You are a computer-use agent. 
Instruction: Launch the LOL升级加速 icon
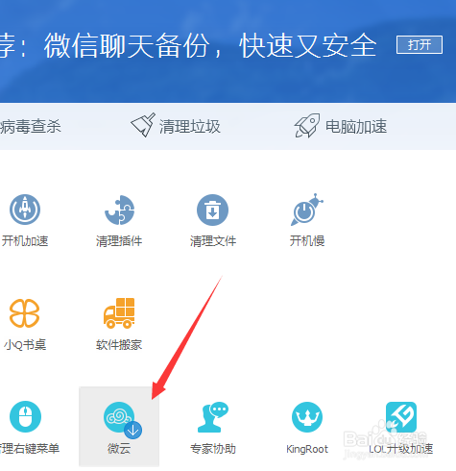click(x=401, y=417)
